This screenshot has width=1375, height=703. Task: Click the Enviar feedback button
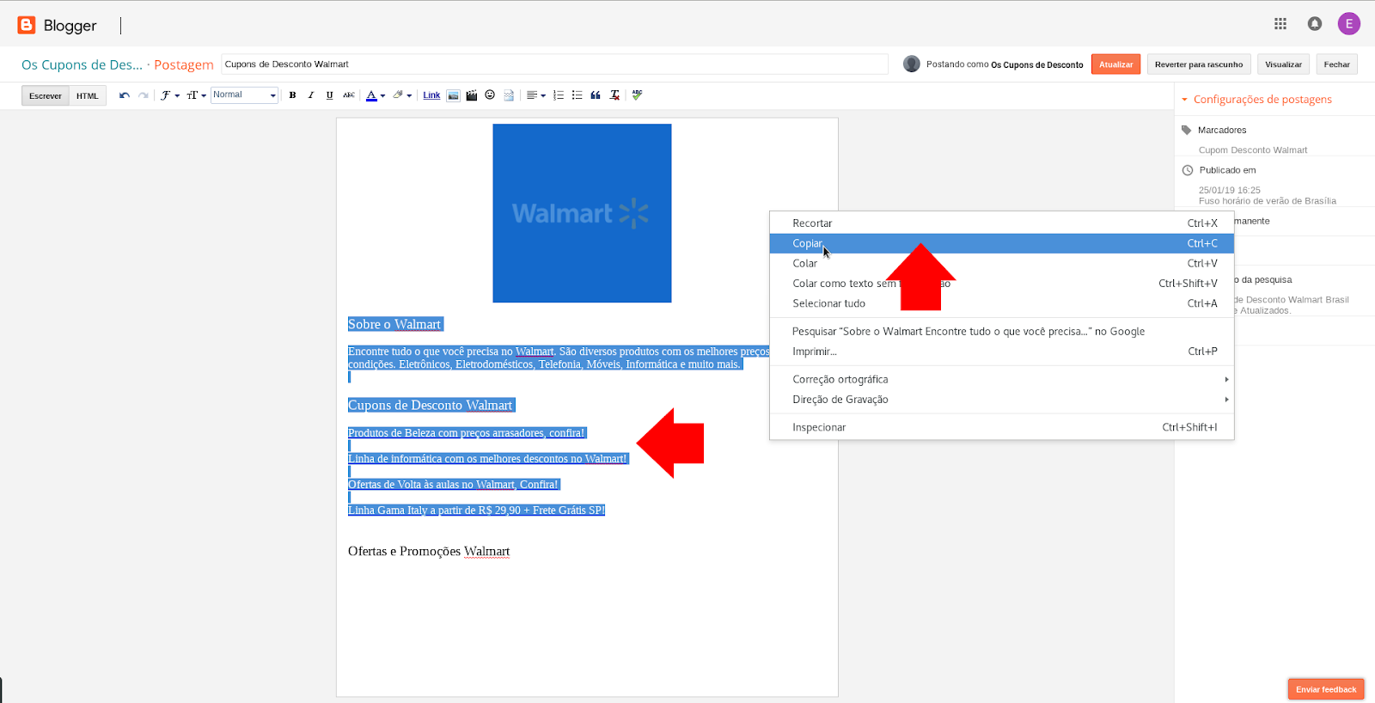[1326, 689]
